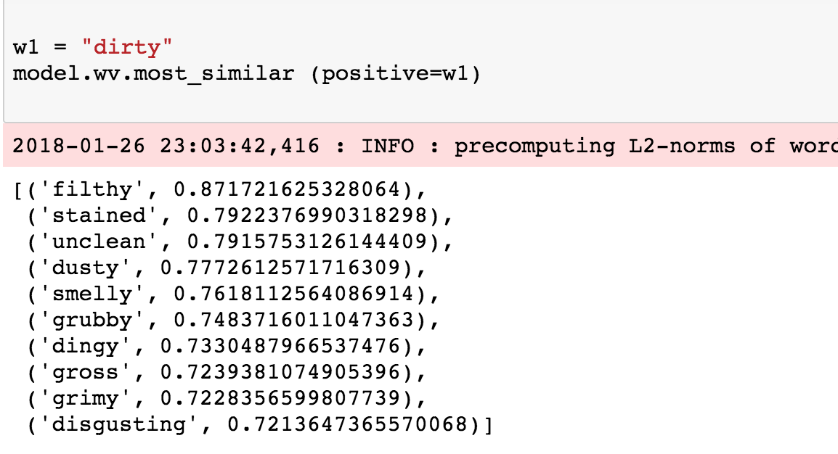Click the "dirty" string in the code cell
The width and height of the screenshot is (838, 454).
[126, 47]
